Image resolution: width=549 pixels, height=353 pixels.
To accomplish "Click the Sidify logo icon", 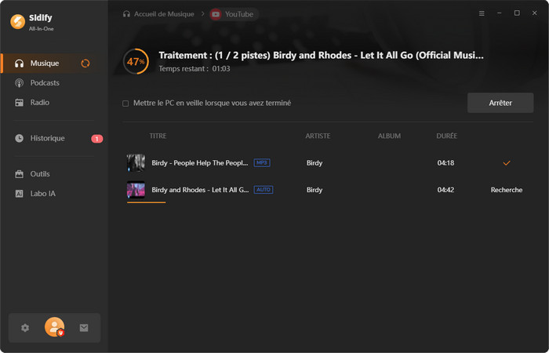I will point(17,21).
